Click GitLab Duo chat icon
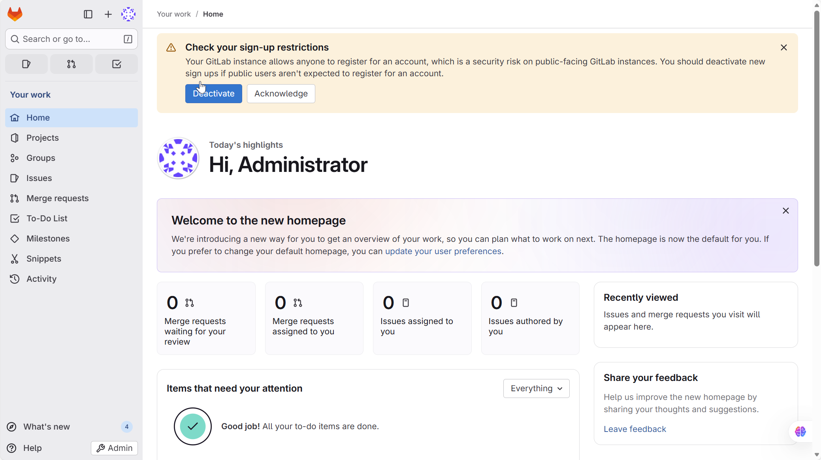This screenshot has width=821, height=460. pos(800,432)
